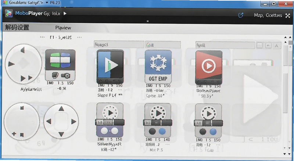Click the down arrow on the D-pad
This screenshot has height=161, width=294.
pyautogui.click(x=61, y=134)
